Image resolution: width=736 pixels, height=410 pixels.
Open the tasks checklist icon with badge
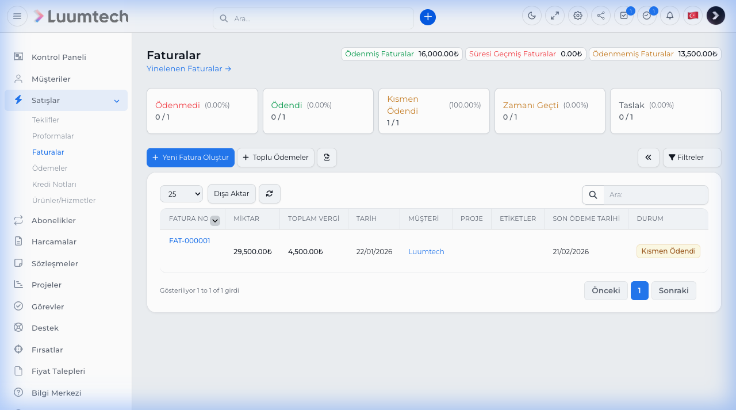pyautogui.click(x=624, y=16)
